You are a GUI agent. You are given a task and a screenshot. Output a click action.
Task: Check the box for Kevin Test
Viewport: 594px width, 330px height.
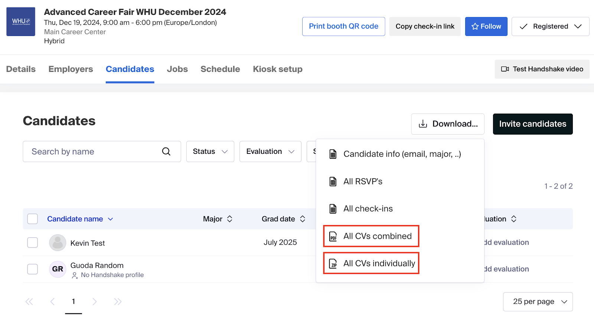point(33,242)
